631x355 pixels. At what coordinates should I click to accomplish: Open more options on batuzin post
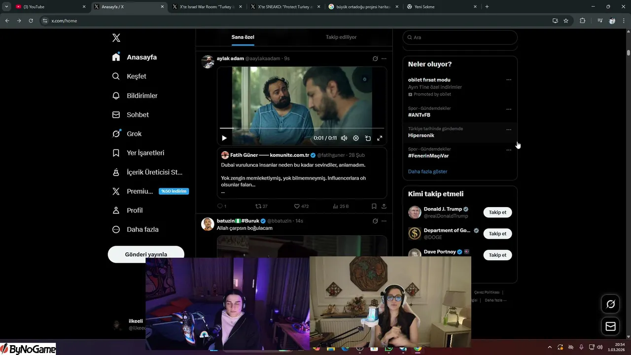click(384, 221)
